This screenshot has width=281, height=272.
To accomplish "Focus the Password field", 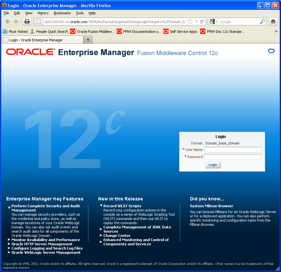I will pyautogui.click(x=233, y=156).
